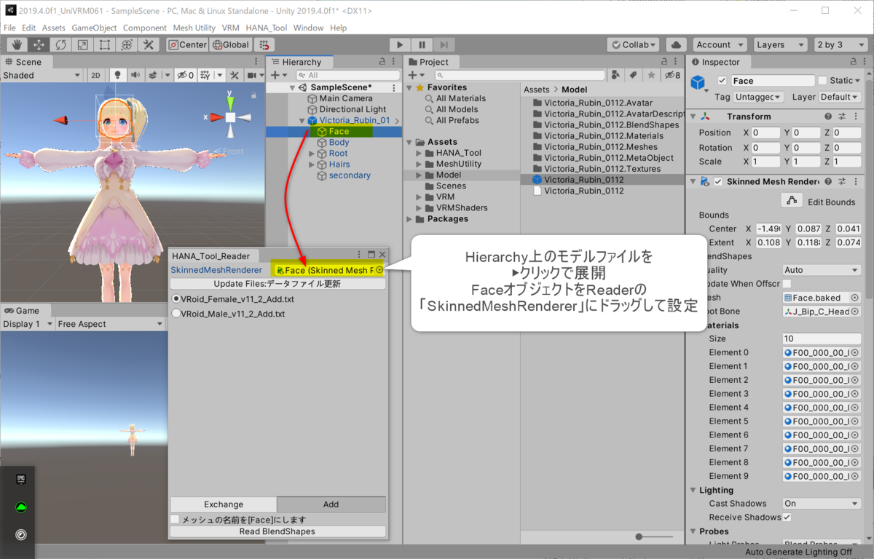The width and height of the screenshot is (874, 559).
Task: Search by label in Project panel
Action: [634, 75]
